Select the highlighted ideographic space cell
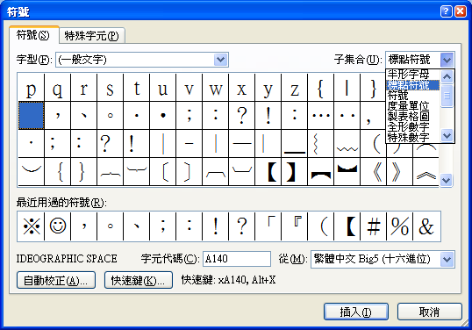 (x=32, y=116)
